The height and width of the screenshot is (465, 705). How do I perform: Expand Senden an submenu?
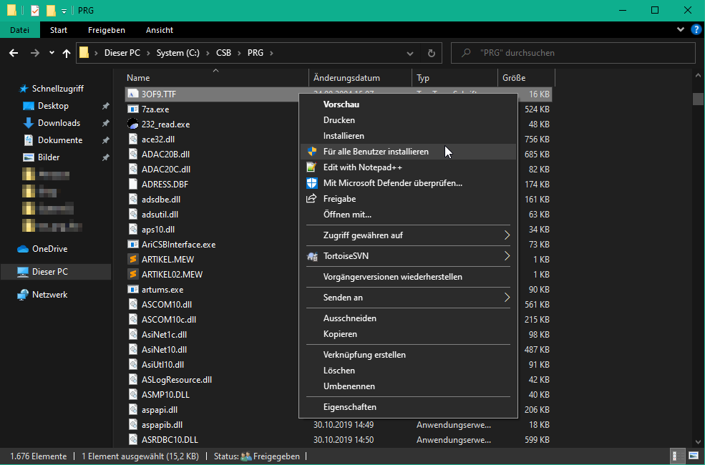408,298
